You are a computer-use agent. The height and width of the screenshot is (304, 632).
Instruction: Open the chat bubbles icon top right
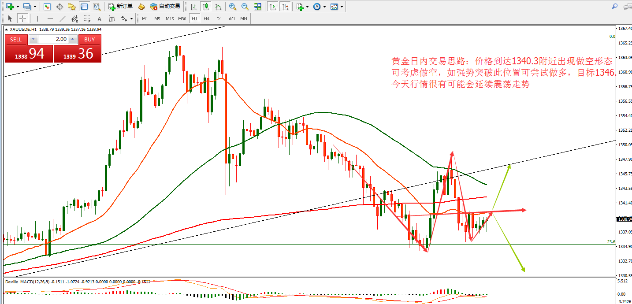[627, 6]
